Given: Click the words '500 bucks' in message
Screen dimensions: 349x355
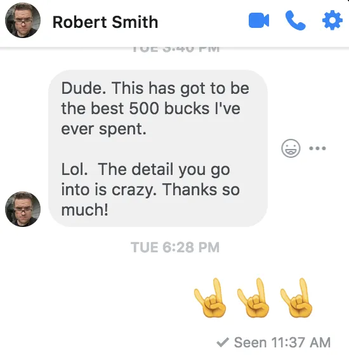Looking at the screenshot, I should (x=169, y=108).
